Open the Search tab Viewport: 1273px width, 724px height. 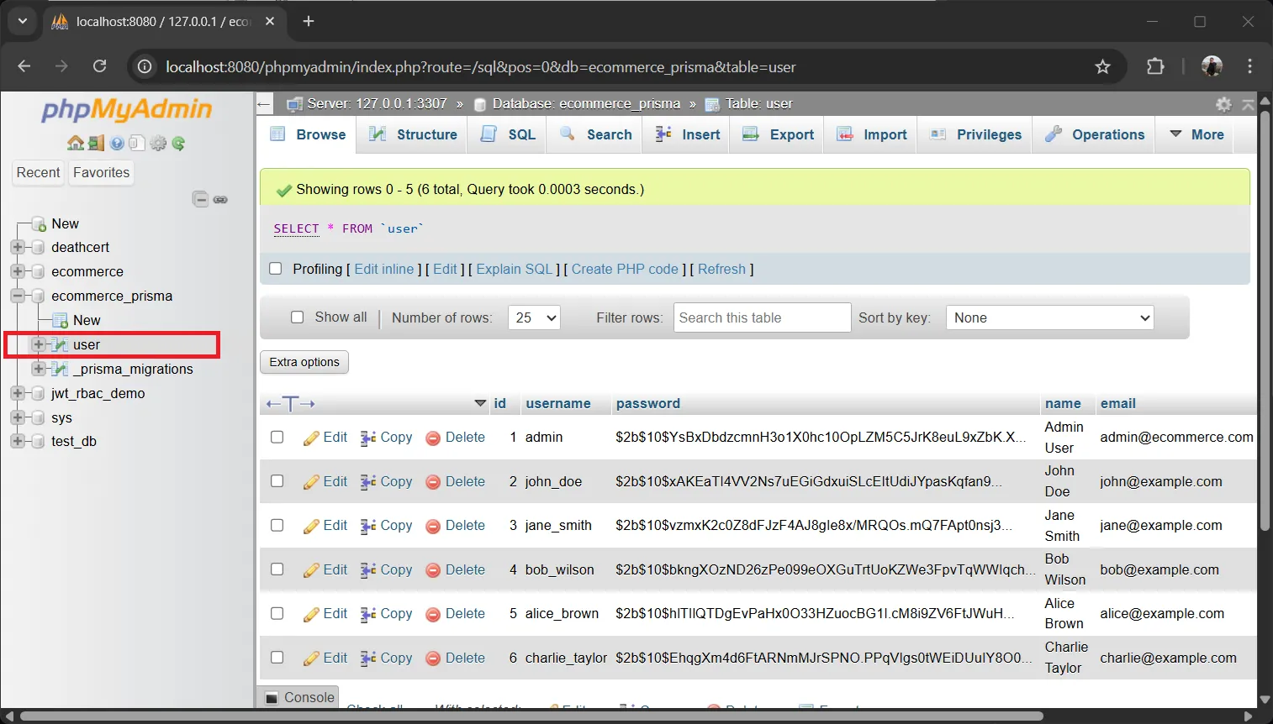click(596, 134)
